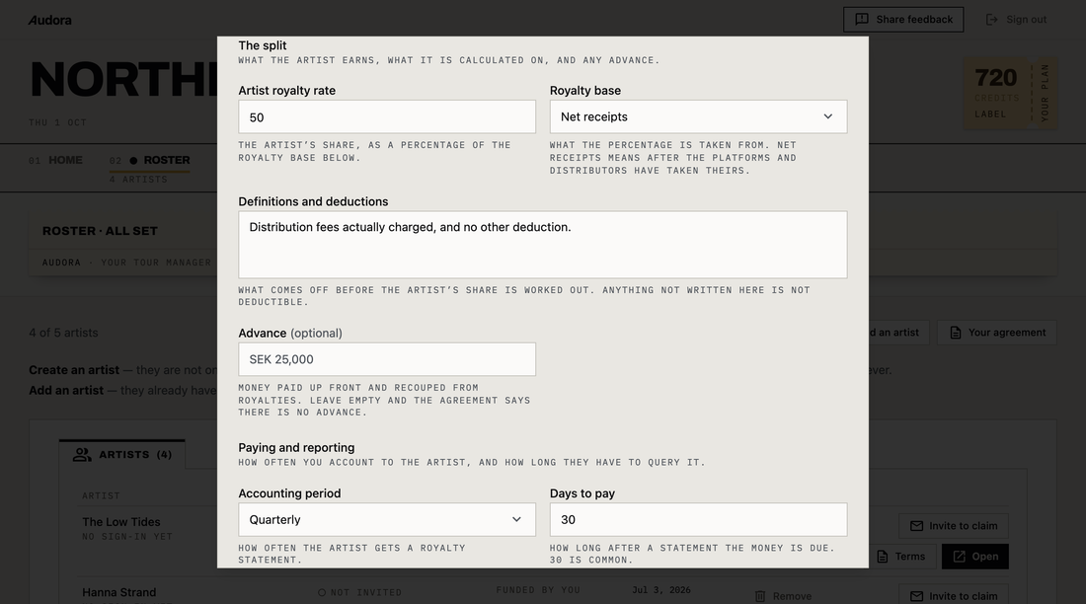Click the document icon on Your agreement
1086x604 pixels.
955,333
